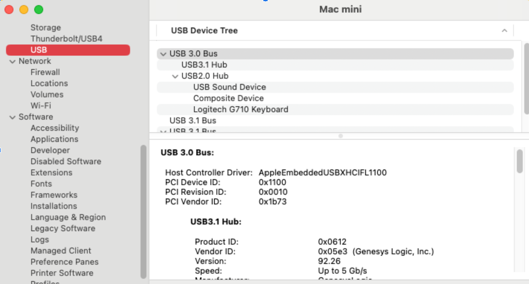
Task: Collapse the Software sidebar section
Action: (x=13, y=117)
